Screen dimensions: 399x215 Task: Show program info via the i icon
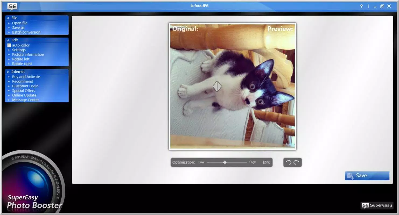click(368, 6)
